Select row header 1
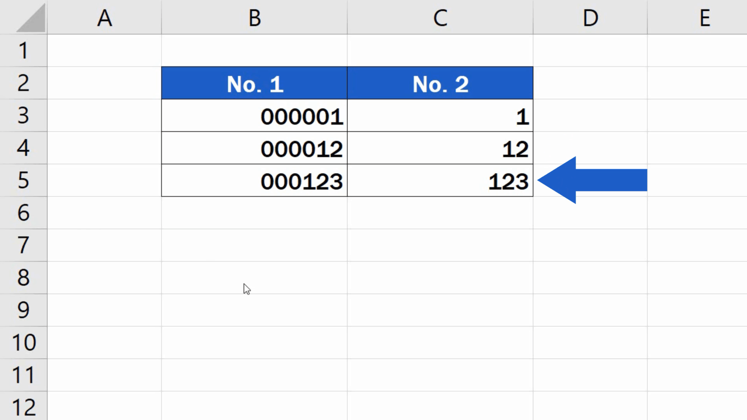The height and width of the screenshot is (420, 747). click(23, 50)
